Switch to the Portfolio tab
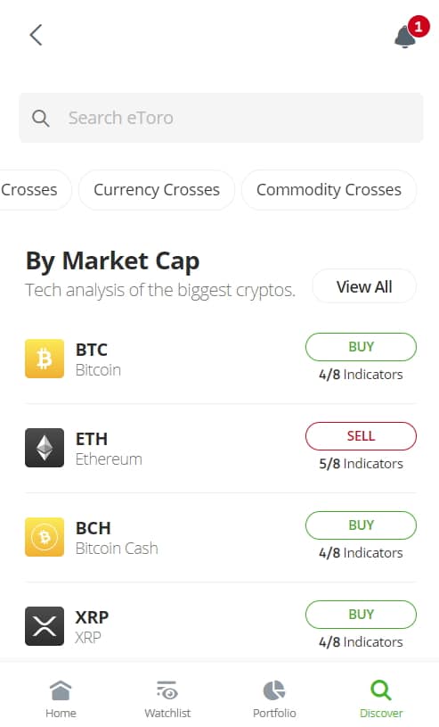This screenshot has height=727, width=439. tap(274, 699)
